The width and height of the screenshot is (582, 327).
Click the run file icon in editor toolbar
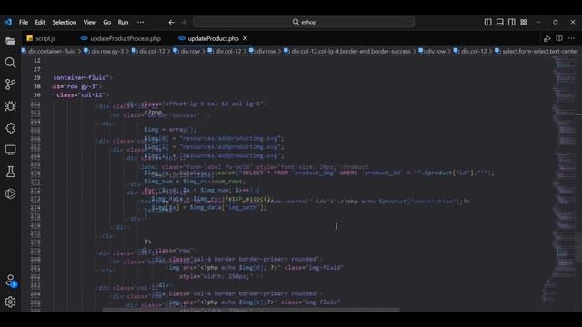pos(547,38)
